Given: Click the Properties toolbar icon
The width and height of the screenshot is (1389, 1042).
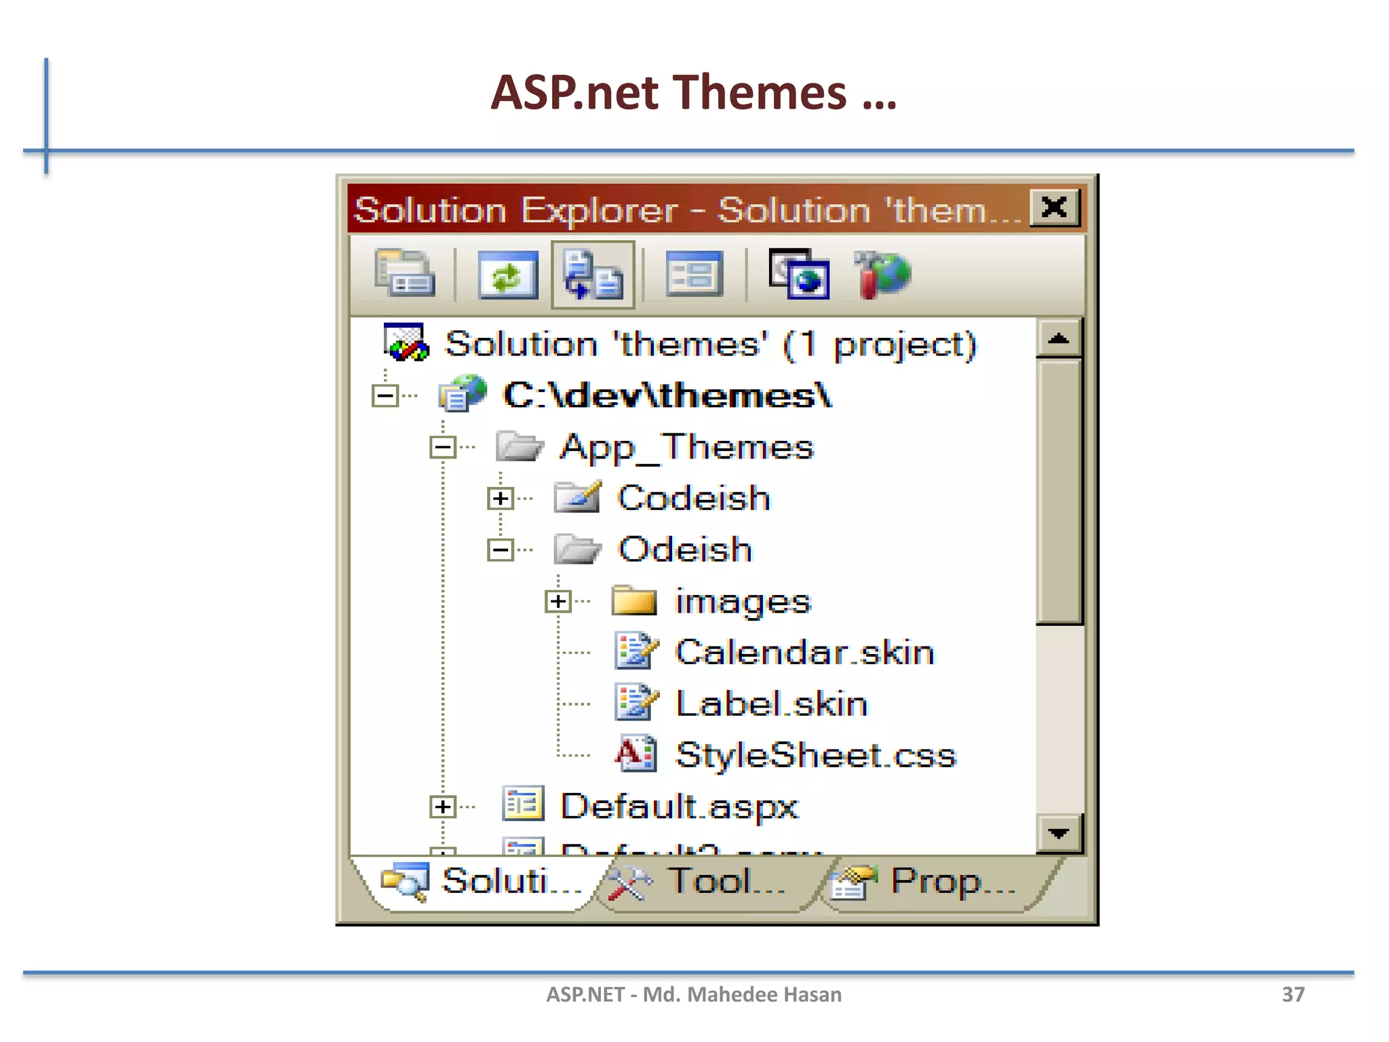Looking at the screenshot, I should click(x=405, y=274).
